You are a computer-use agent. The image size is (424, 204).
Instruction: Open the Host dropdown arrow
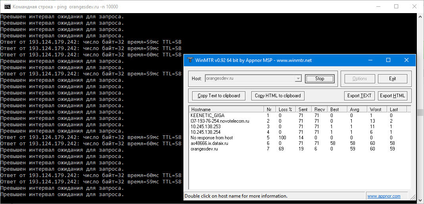coord(298,79)
